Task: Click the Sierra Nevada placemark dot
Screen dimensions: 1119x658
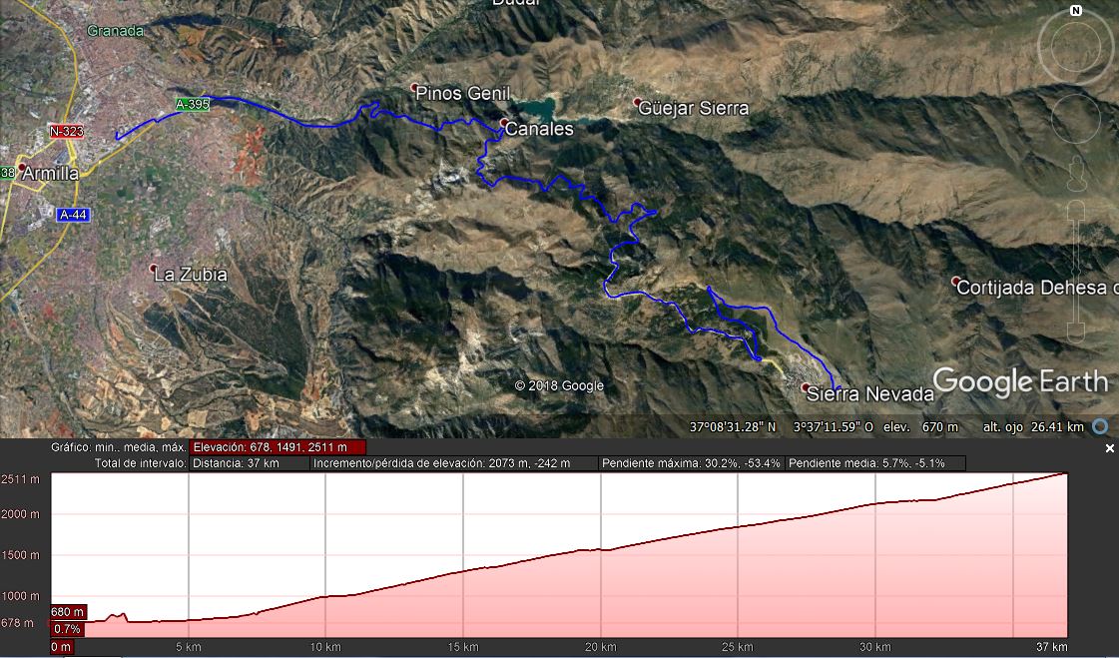Action: pyautogui.click(x=806, y=387)
